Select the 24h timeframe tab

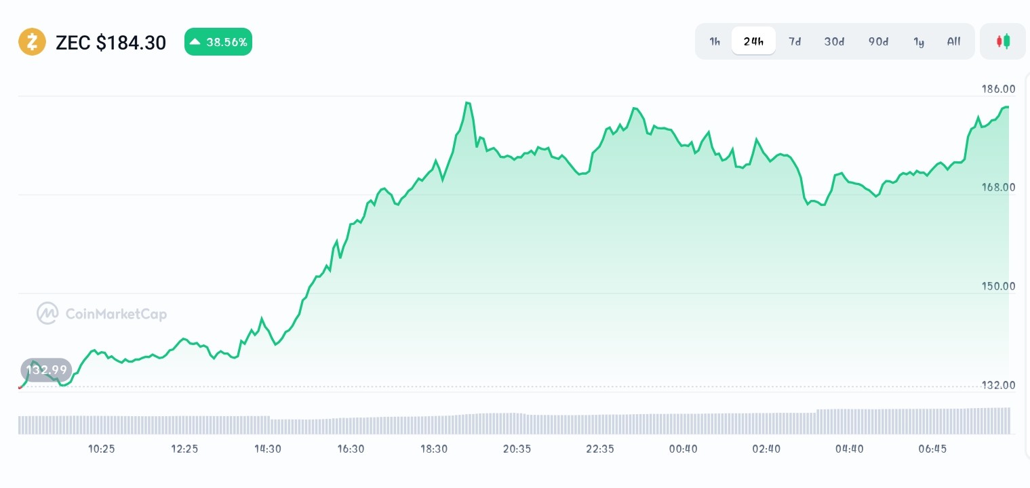pos(753,41)
